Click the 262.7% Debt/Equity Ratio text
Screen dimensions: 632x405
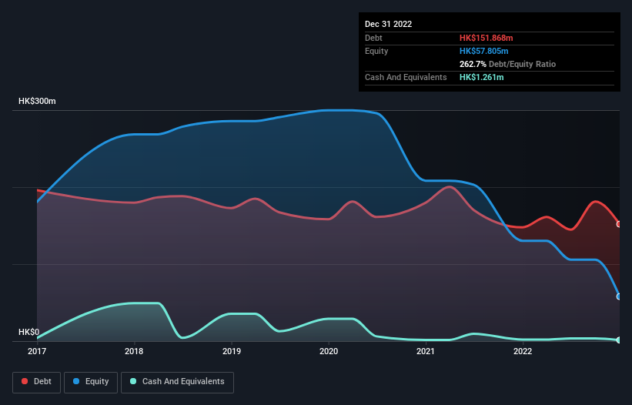click(507, 64)
